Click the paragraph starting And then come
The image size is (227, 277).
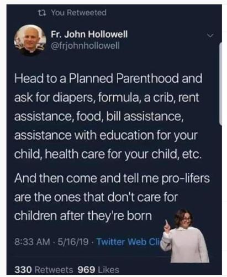pyautogui.click(x=112, y=197)
